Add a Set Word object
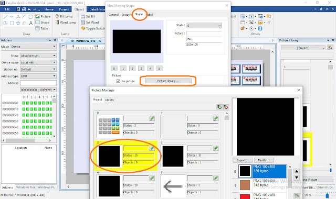This screenshot has height=199, width=336. pyautogui.click(x=90, y=22)
